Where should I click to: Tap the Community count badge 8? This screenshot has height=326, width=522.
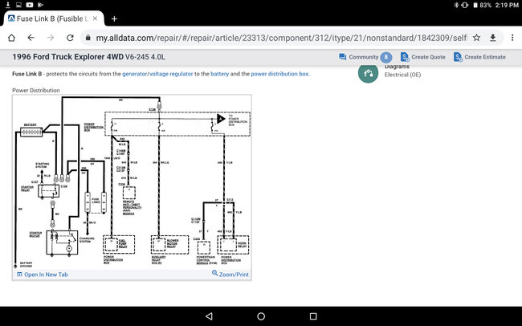coord(386,57)
